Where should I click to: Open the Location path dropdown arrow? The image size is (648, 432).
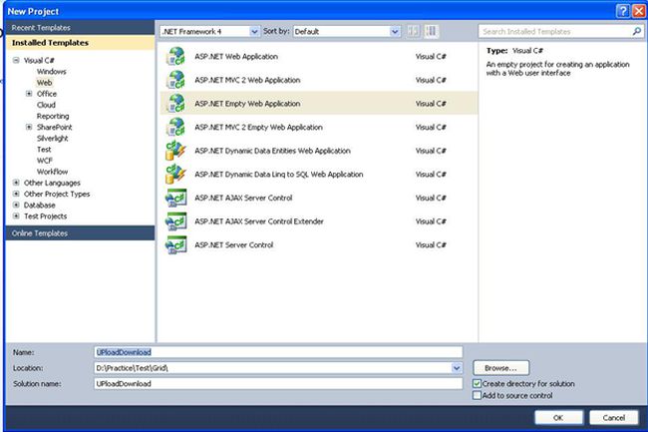[x=457, y=368]
